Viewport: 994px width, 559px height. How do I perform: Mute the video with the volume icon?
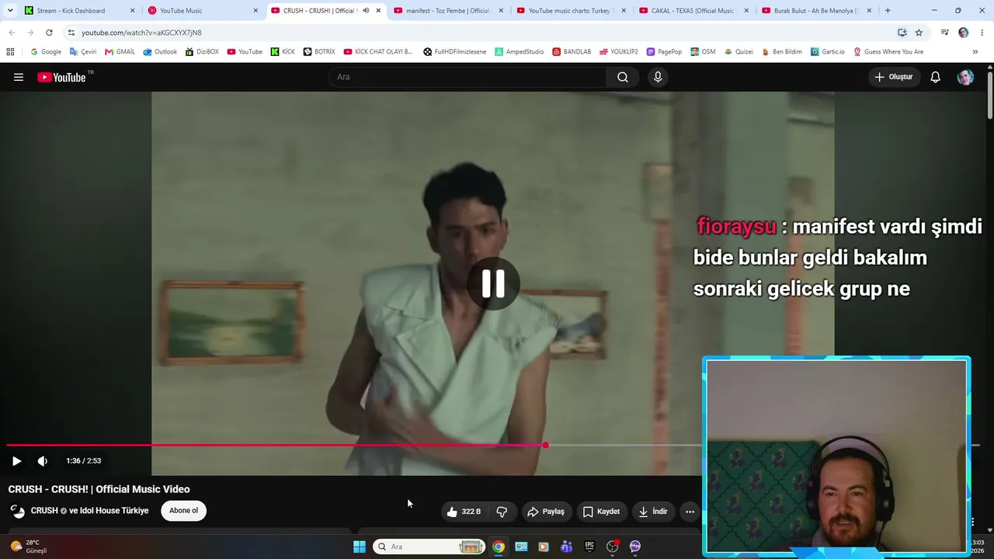point(43,460)
